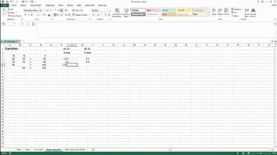Center text horizontally
This screenshot has height=155, width=277.
click(58, 15)
